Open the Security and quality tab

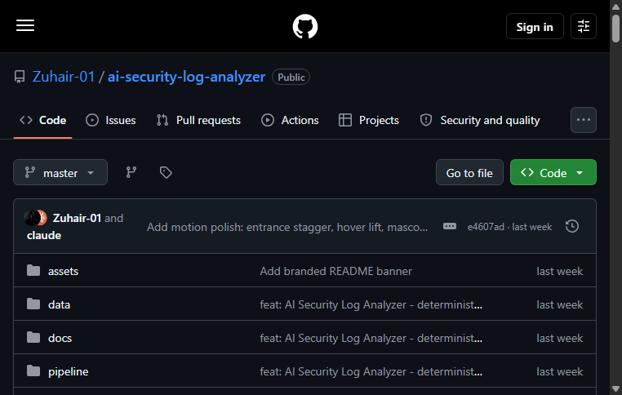click(480, 120)
